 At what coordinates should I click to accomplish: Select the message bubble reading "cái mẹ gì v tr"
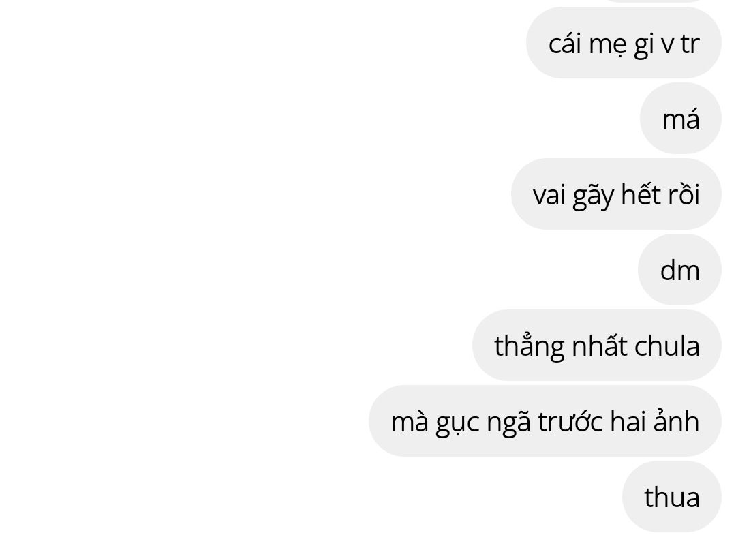(624, 43)
